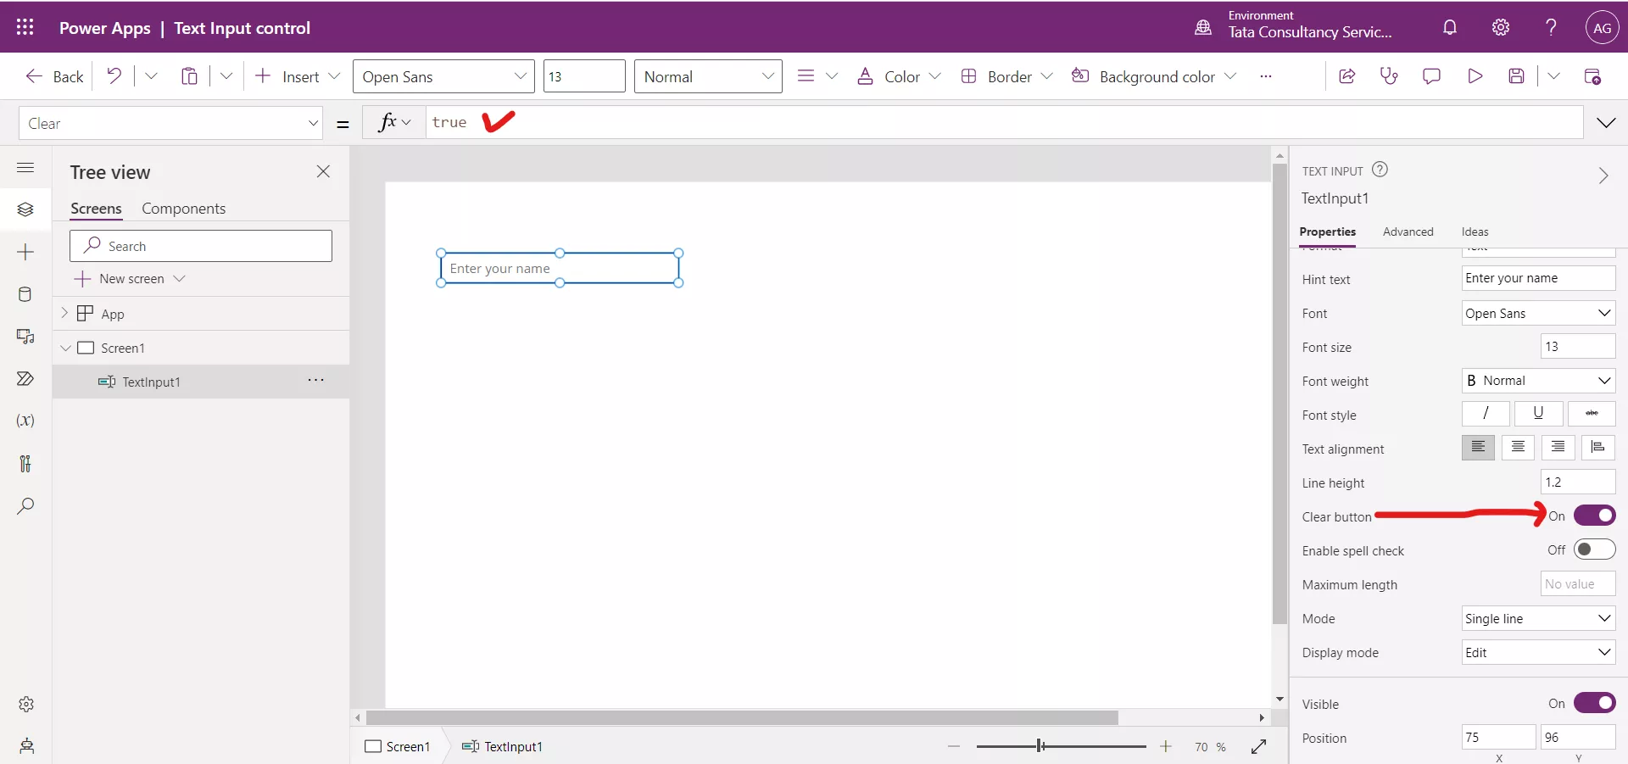Toggle strikethrough font style
Screen dimensions: 1628x764
[1592, 413]
